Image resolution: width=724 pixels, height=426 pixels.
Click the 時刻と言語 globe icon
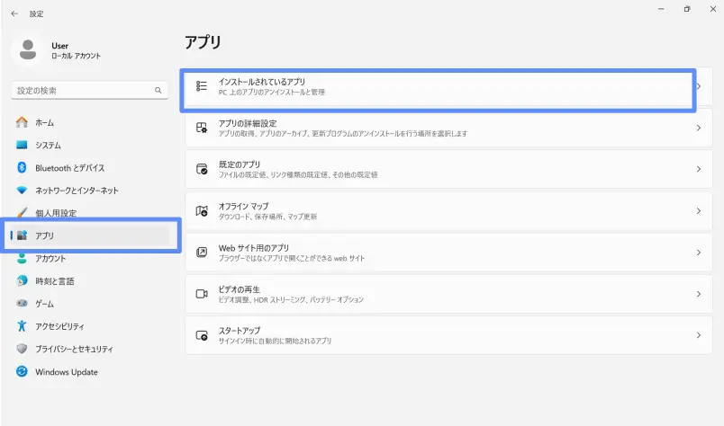(22, 280)
